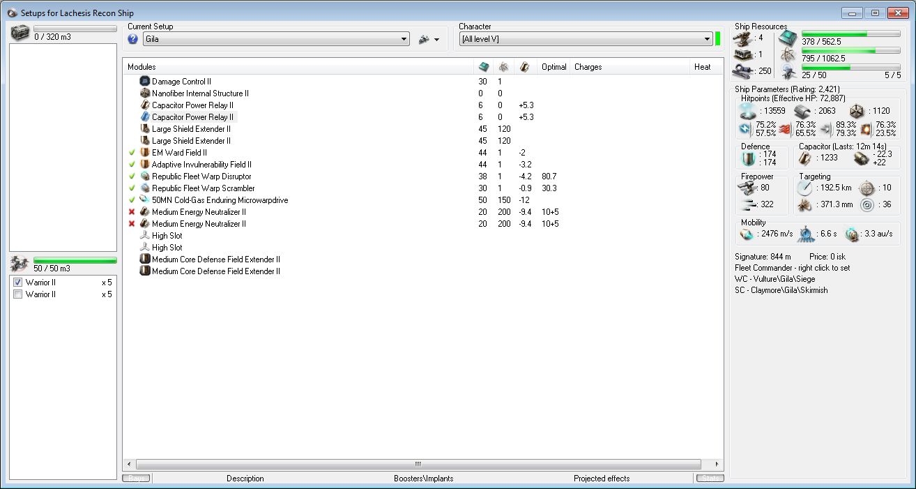The image size is (916, 489).
Task: Click the launcher hardpoints icon in Ship Resources
Action: [x=743, y=54]
